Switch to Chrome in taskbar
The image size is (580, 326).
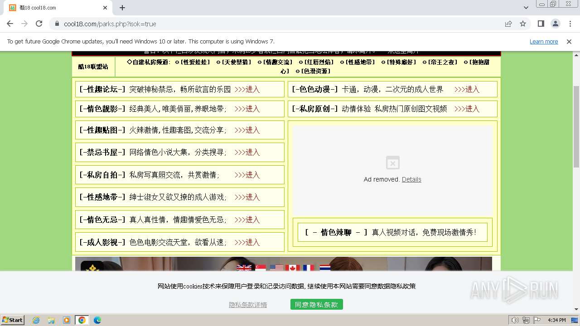82,320
